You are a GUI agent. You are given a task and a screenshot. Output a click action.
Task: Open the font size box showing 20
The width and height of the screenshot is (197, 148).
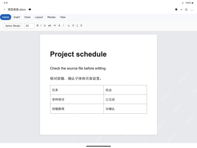[29, 26]
